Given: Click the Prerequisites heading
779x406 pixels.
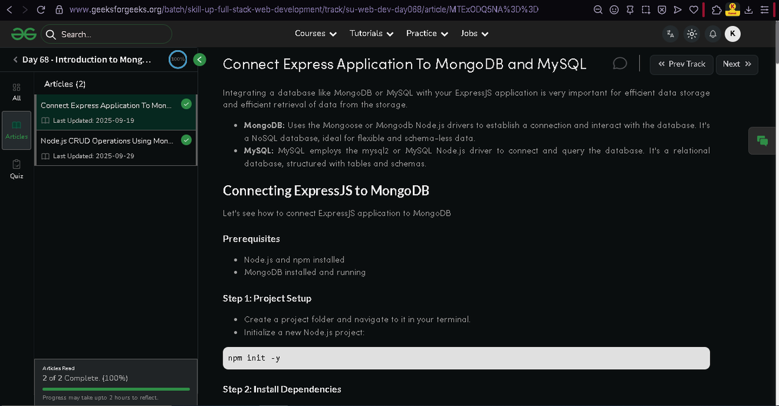Looking at the screenshot, I should (251, 239).
